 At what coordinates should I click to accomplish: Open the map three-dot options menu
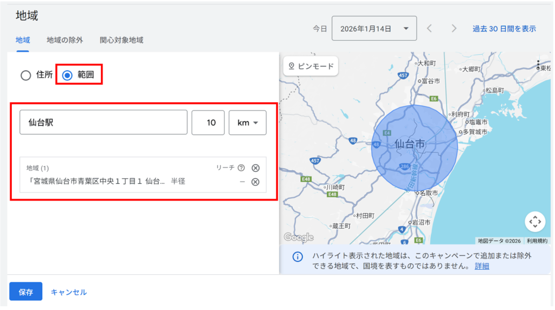(x=538, y=64)
